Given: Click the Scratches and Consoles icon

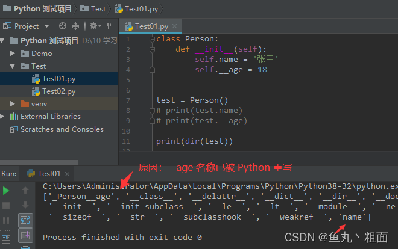Looking at the screenshot, I should (14, 129).
